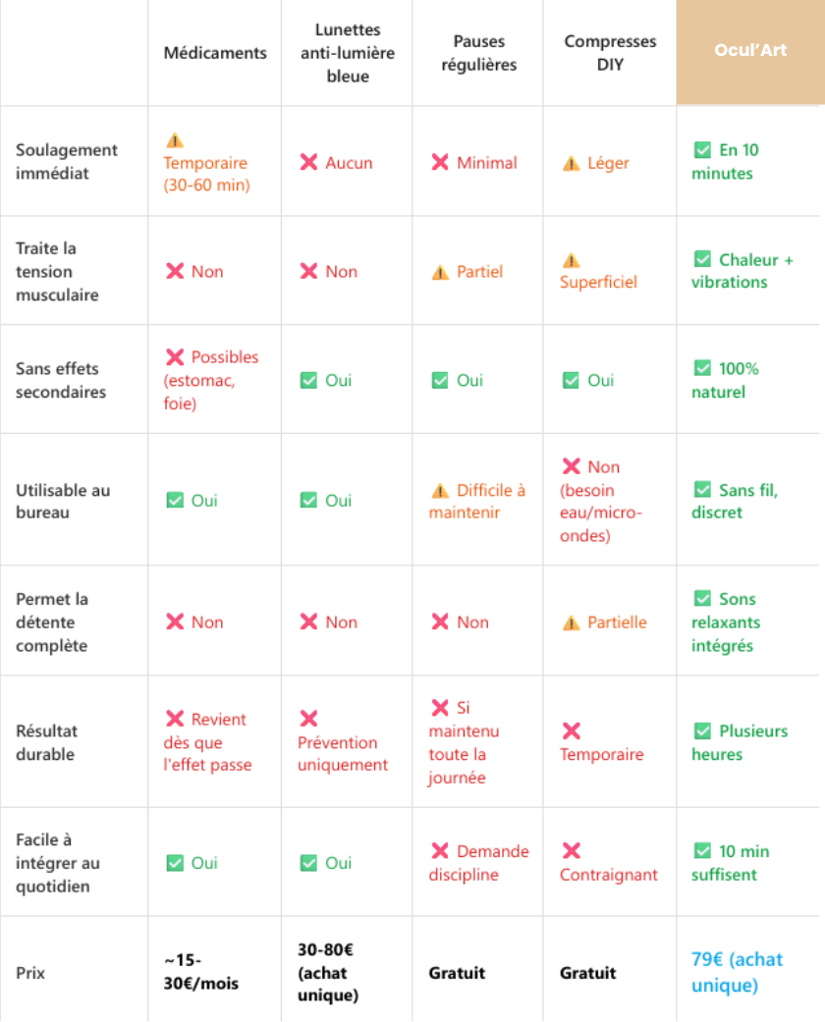Click the red X beside Possibles
This screenshot has width=825, height=1022.
[175, 357]
